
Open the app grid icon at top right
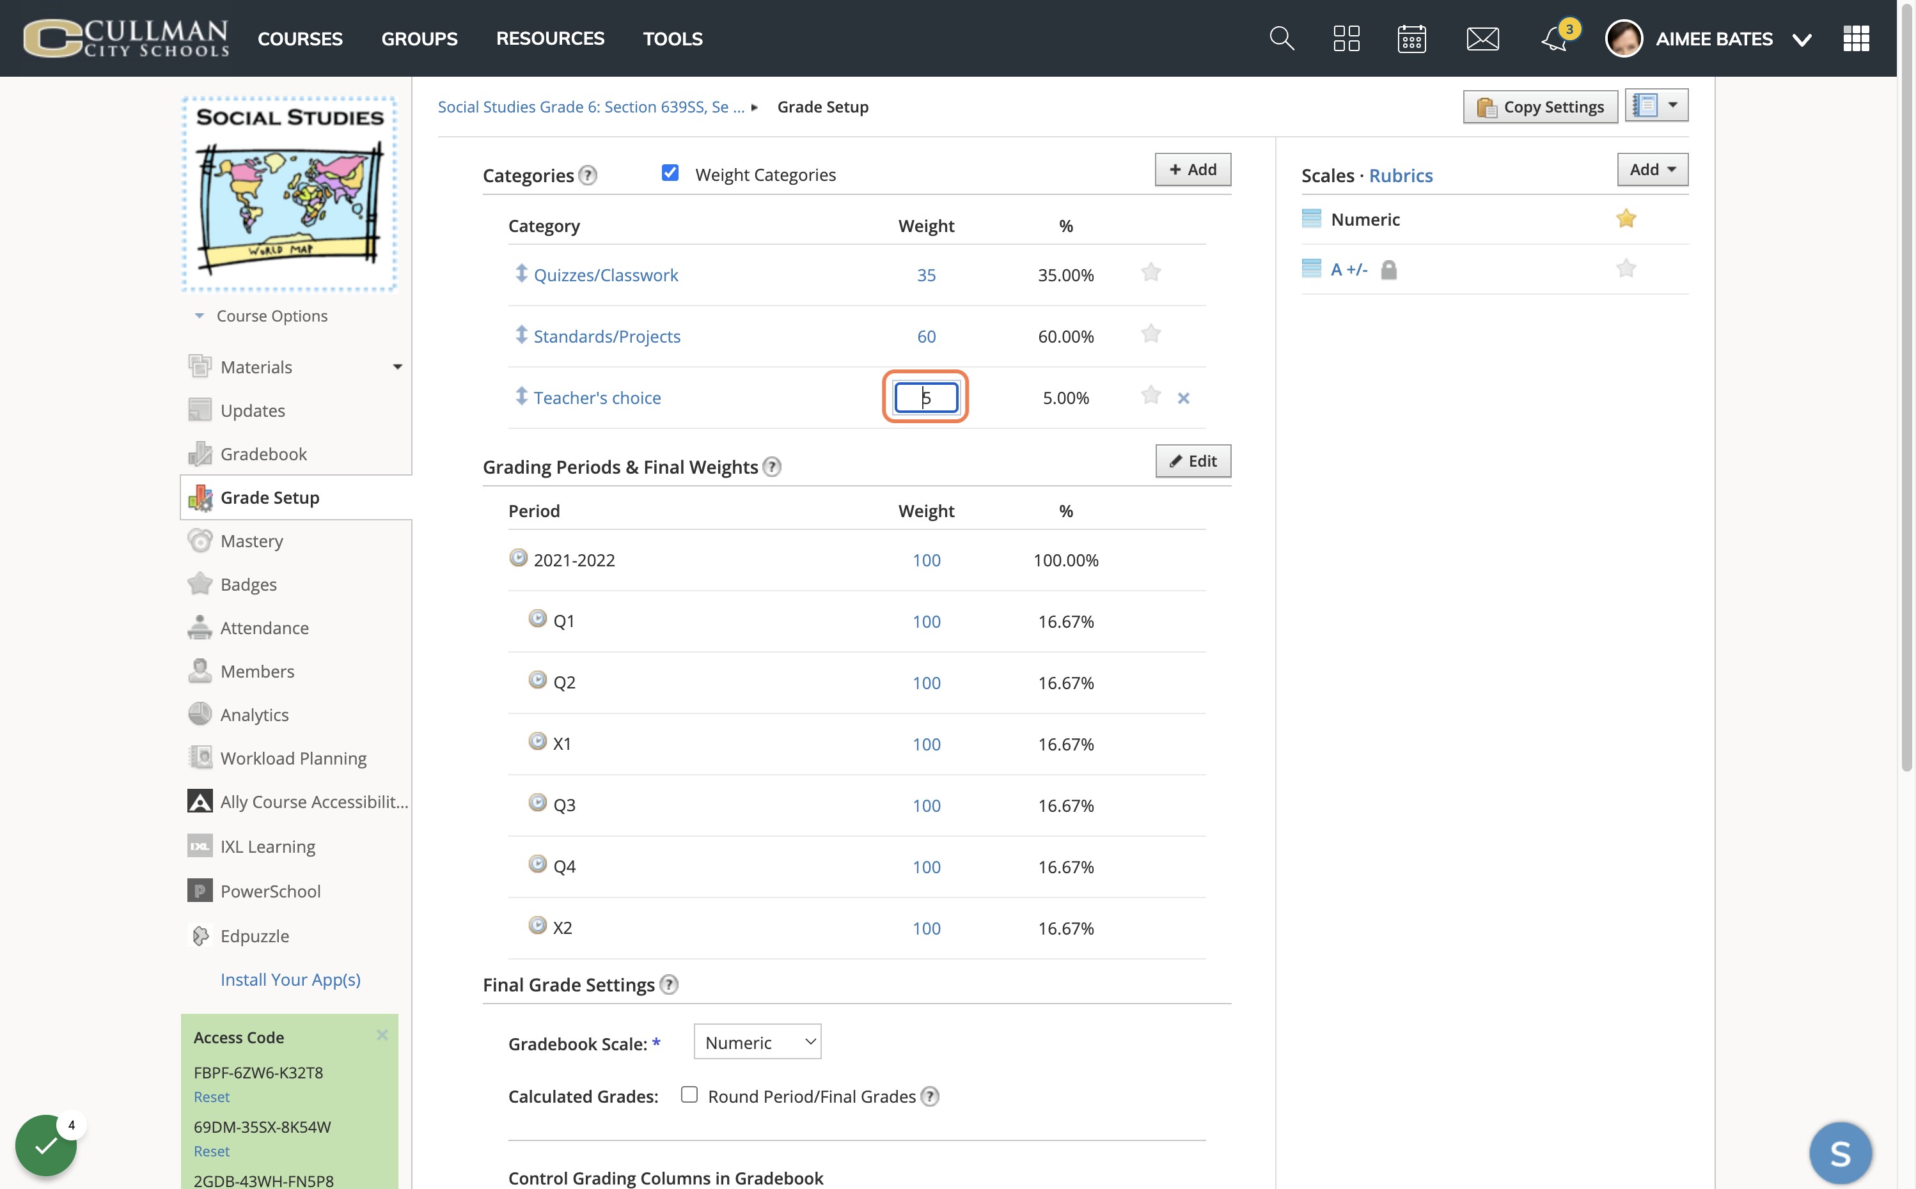(x=1855, y=38)
